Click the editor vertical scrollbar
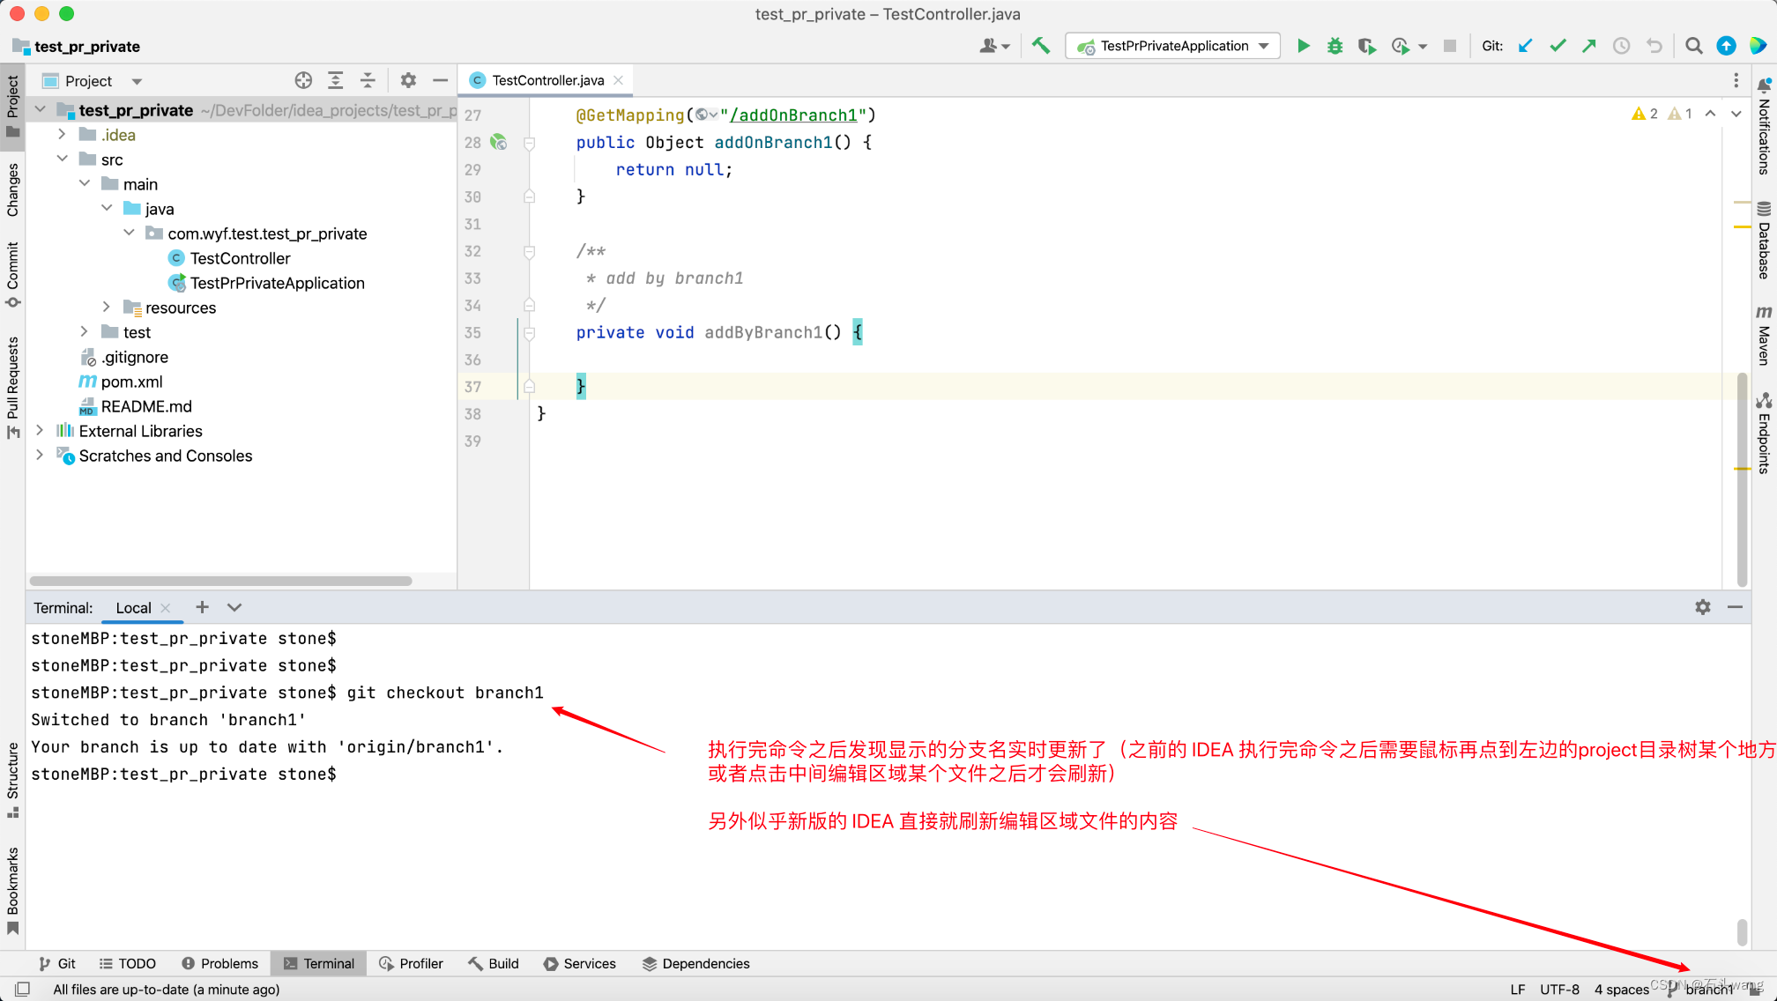1777x1001 pixels. pos(1742,479)
